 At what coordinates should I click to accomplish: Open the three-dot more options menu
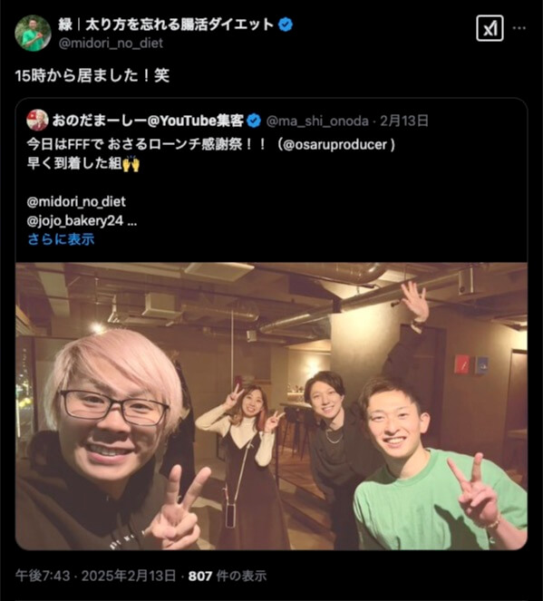point(519,28)
